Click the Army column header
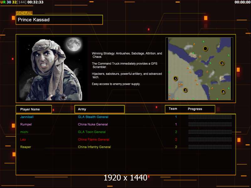 click(99, 109)
